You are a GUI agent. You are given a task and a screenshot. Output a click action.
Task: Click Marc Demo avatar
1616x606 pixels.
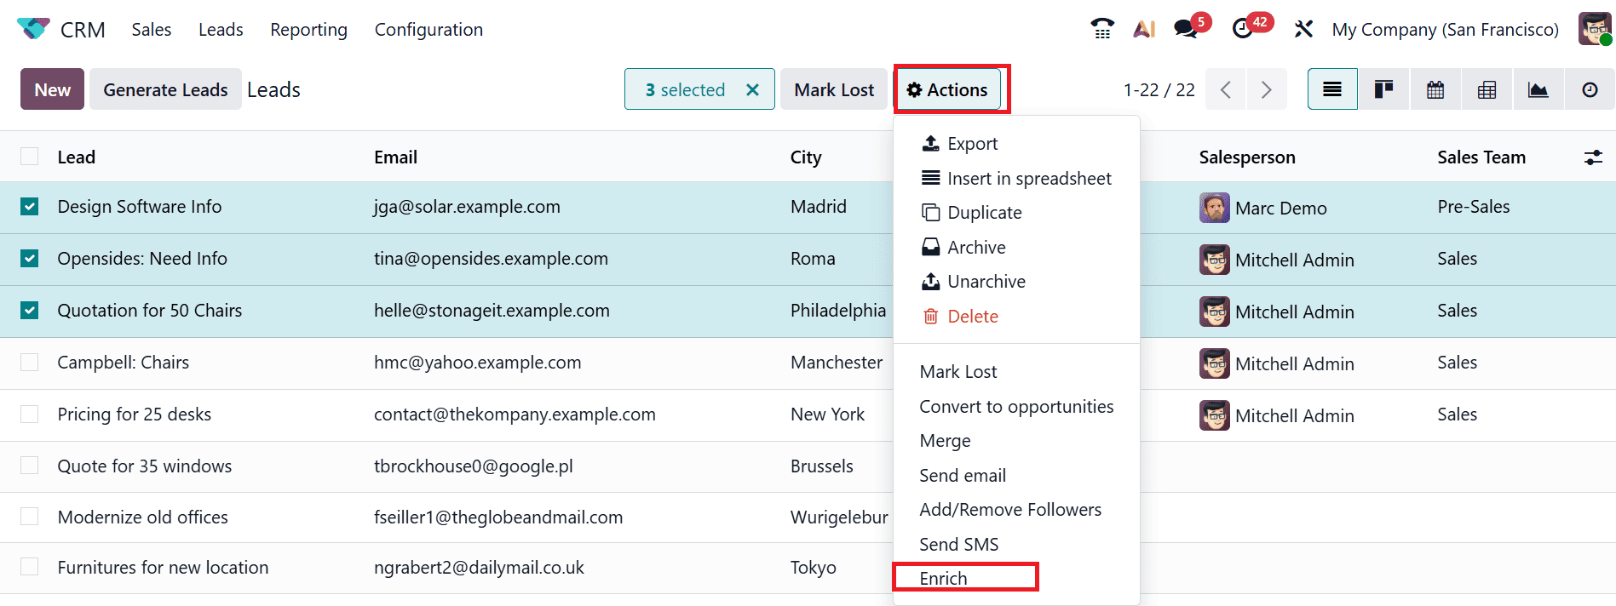(1214, 208)
